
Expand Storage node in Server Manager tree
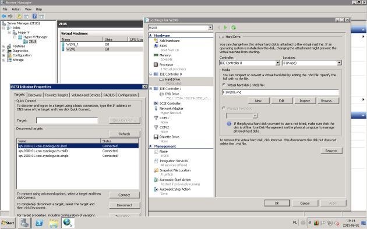(x=3, y=60)
